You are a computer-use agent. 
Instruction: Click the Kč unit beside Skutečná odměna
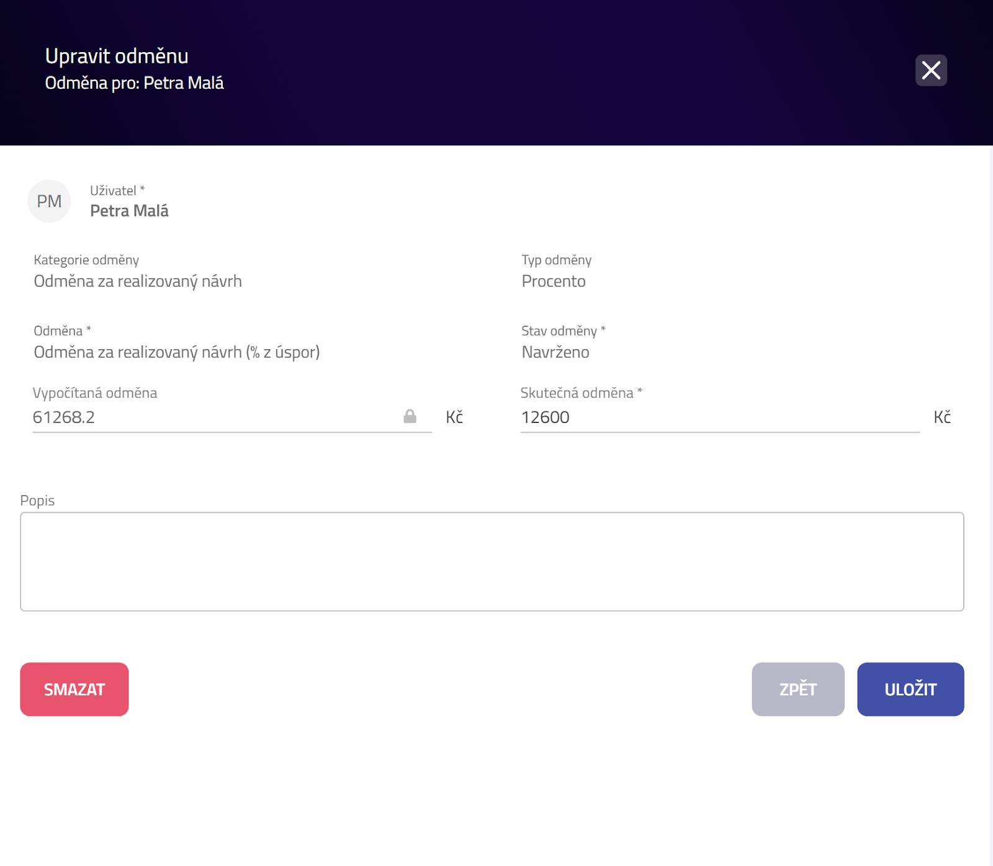click(942, 417)
